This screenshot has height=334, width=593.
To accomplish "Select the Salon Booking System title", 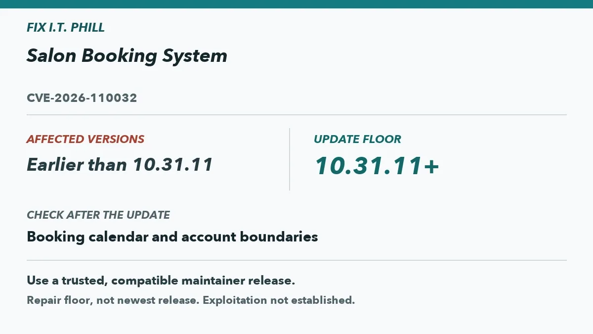I will 127,56.
